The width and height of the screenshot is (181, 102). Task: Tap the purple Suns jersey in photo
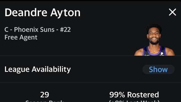click(154, 51)
